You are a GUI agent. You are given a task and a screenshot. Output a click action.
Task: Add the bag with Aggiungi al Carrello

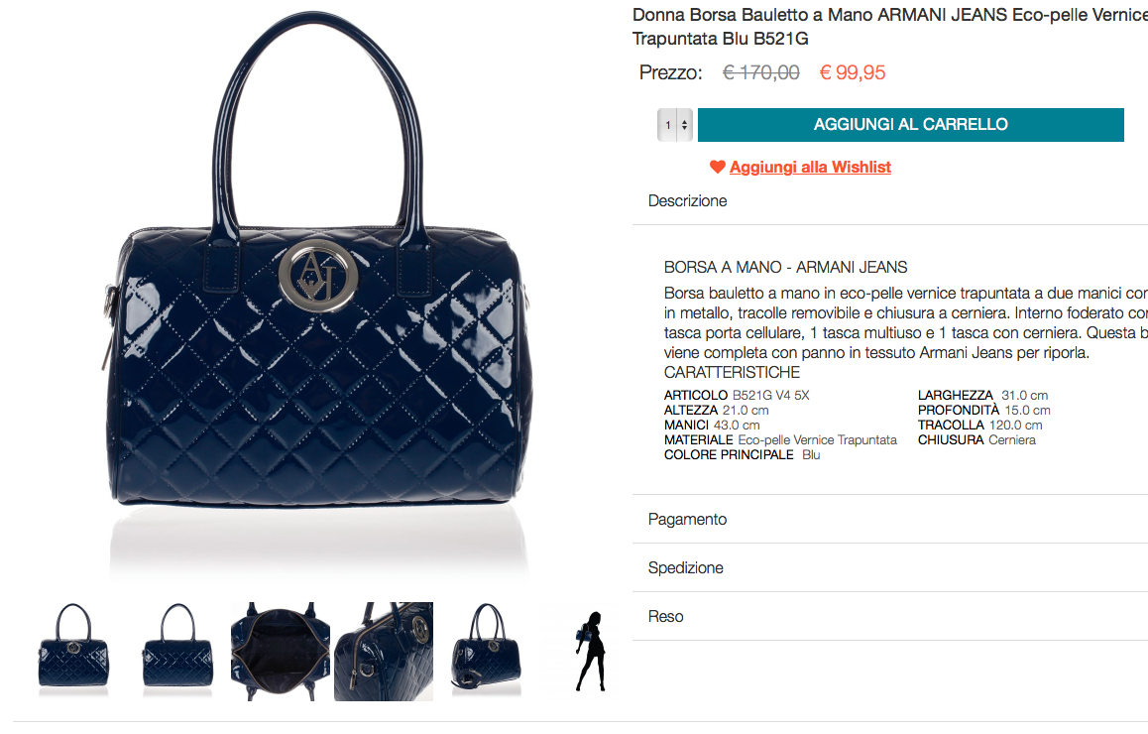[911, 125]
